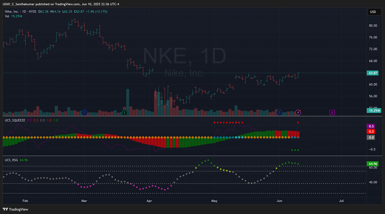Click the 40.00 RSG axis label
The width and height of the screenshot is (385, 214).
coord(373,182)
